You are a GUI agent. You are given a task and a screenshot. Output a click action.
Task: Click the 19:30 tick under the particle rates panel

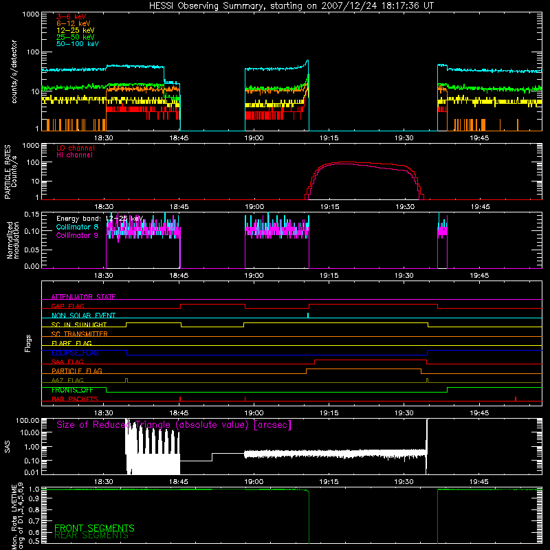click(x=404, y=207)
